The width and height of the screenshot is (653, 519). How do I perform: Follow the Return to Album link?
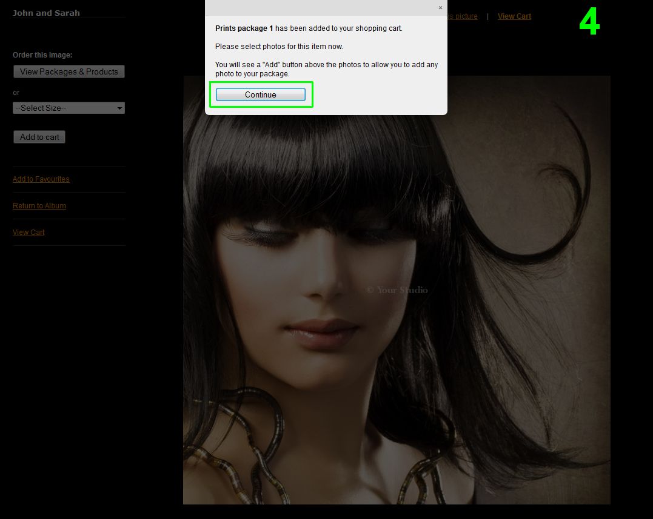tap(39, 206)
